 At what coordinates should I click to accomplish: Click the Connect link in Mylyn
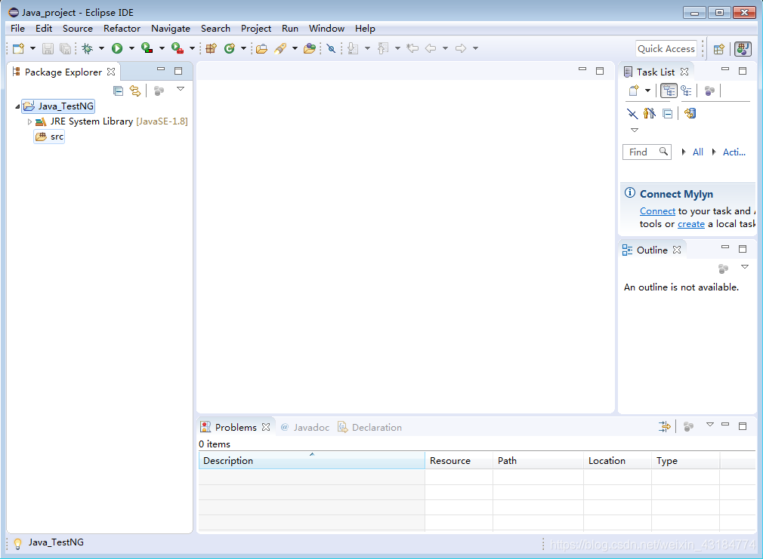[x=657, y=211]
